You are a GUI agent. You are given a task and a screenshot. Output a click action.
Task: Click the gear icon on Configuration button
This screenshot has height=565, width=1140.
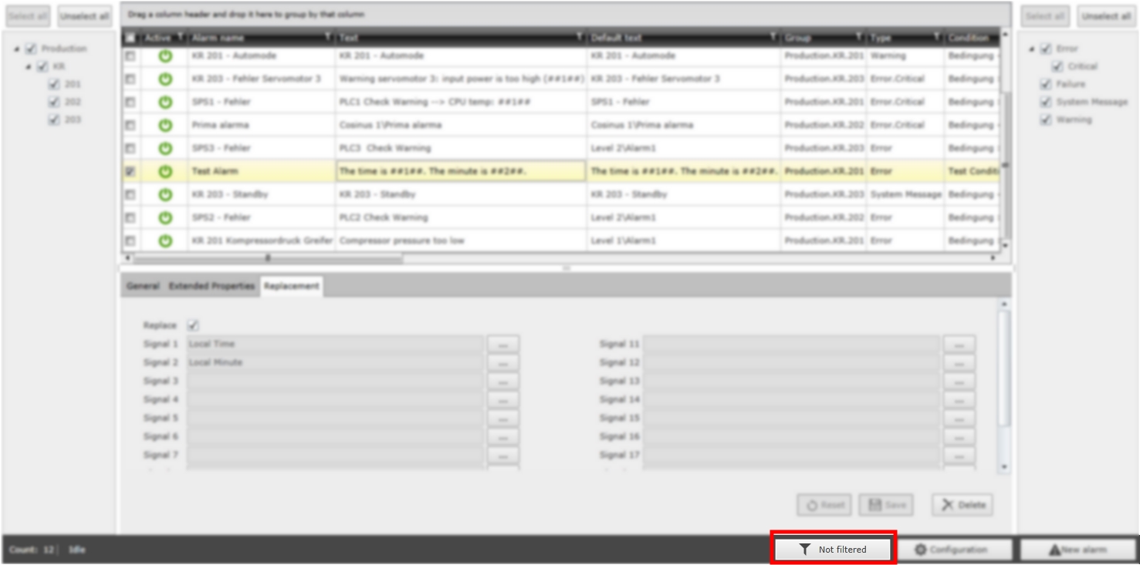[x=920, y=550]
